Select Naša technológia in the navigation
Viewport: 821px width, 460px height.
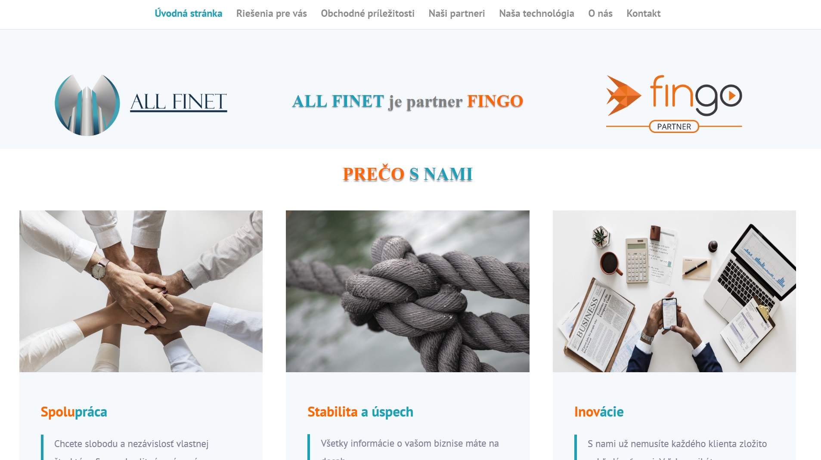[x=536, y=13]
